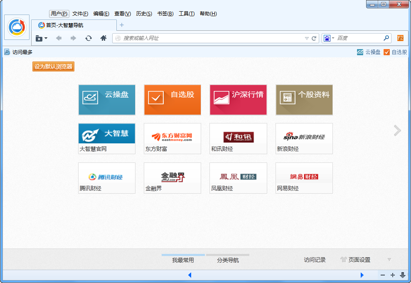Click the plus zoom in button
Image resolution: width=411 pixels, height=283 pixels.
click(393, 275)
